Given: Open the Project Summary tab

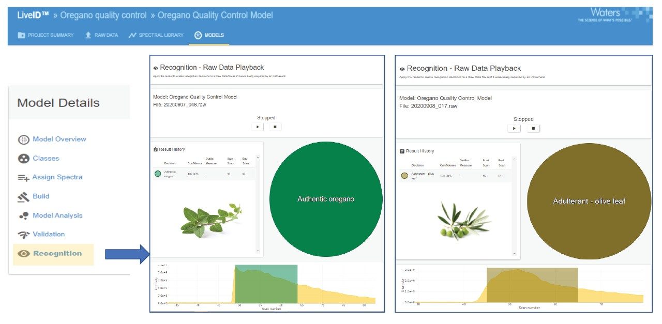Looking at the screenshot, I should pyautogui.click(x=46, y=35).
